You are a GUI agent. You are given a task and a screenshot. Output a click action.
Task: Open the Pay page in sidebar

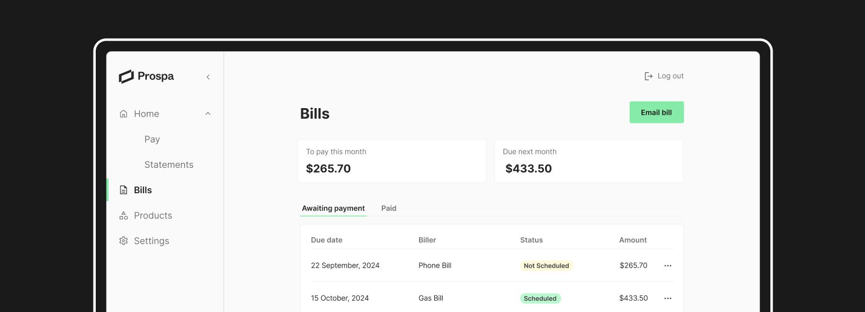[x=152, y=139]
